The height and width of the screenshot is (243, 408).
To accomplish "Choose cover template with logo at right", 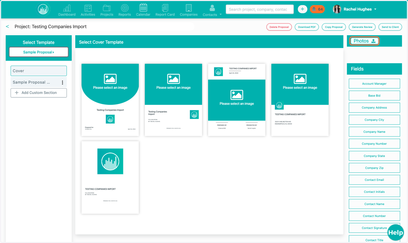I will [173, 100].
